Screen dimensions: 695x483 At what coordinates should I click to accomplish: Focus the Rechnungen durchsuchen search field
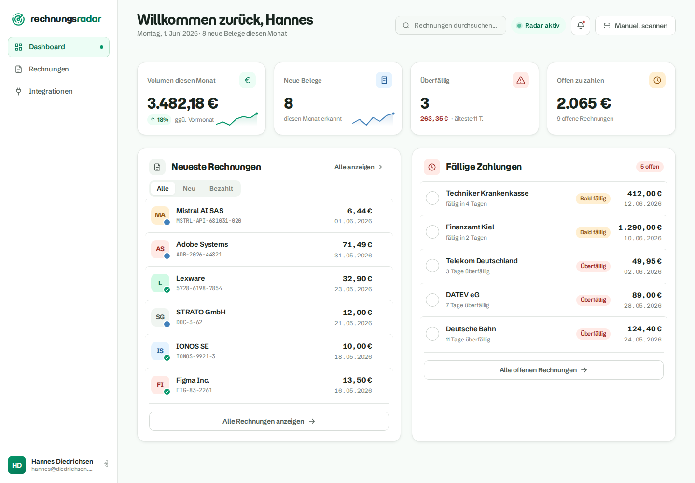pyautogui.click(x=451, y=26)
